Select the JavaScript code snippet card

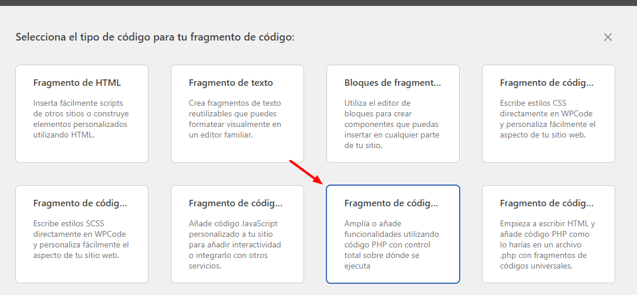237,234
